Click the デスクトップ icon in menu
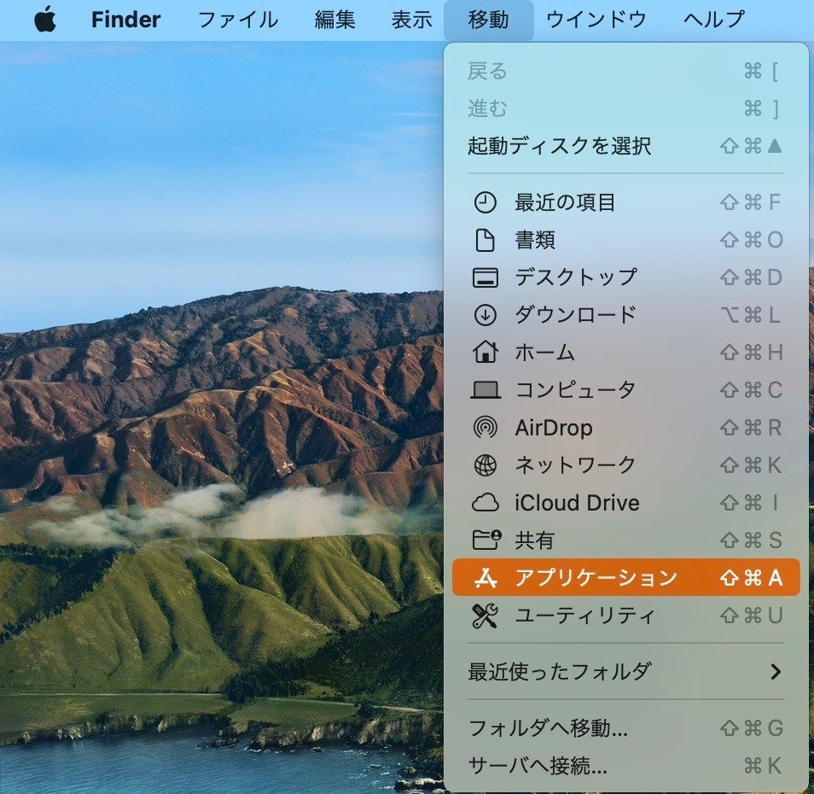The height and width of the screenshot is (794, 814). click(x=485, y=277)
